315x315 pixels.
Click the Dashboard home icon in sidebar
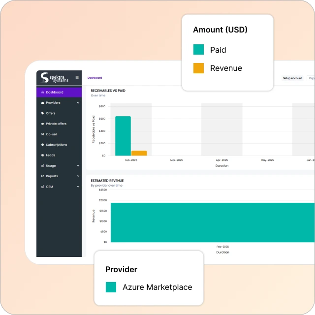tap(43, 93)
